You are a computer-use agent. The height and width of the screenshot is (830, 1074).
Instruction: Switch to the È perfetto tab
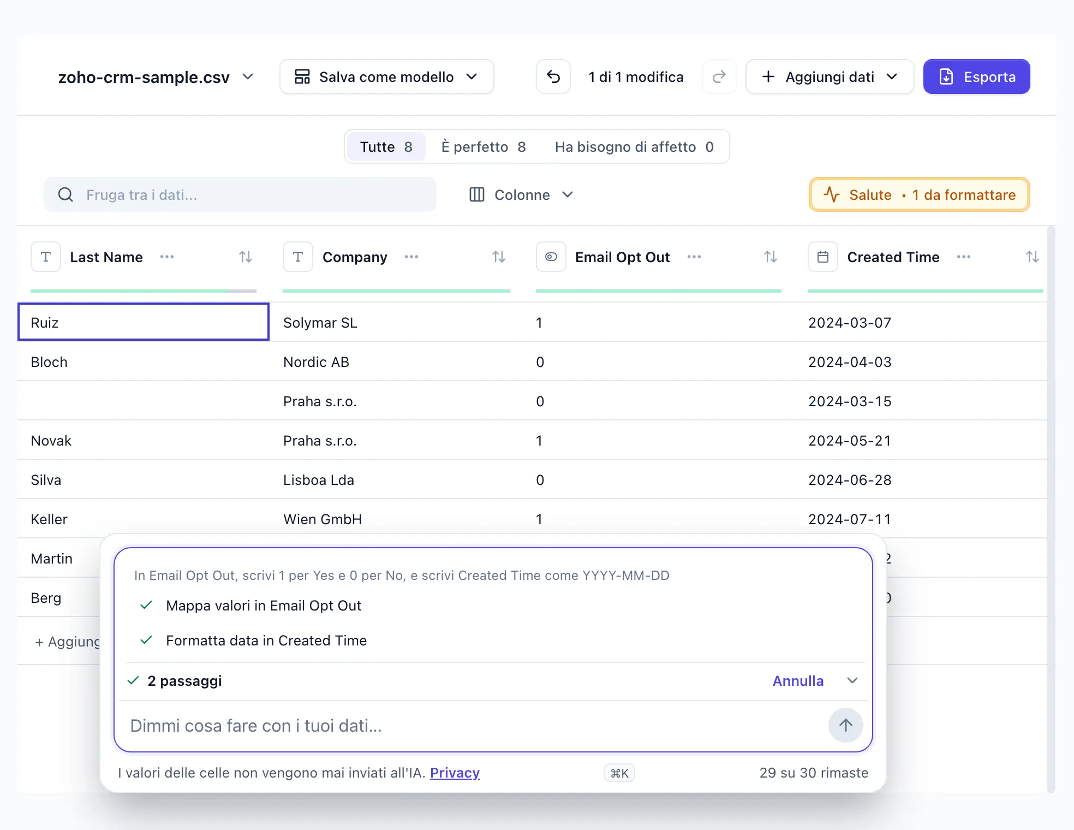click(484, 147)
